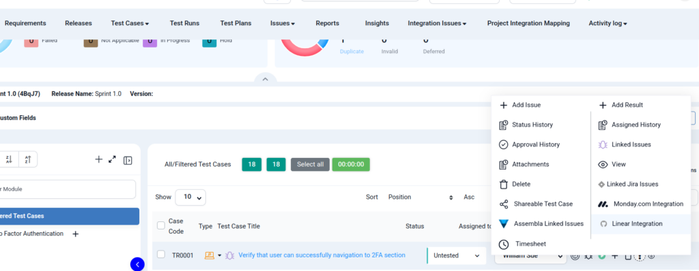Choose Delete from the context menu
Viewport: 699px width, 271px height.
(515, 184)
